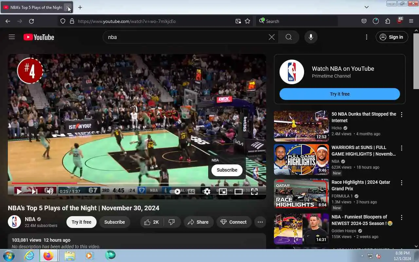Open the Firefox application menu
This screenshot has height=262, width=419.
411,21
